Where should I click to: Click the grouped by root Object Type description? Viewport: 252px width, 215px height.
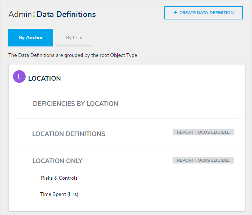point(73,55)
